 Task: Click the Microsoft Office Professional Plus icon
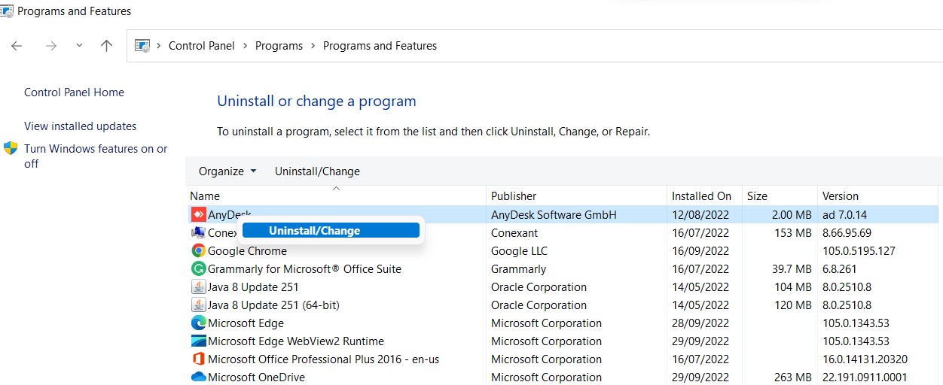[x=198, y=359]
